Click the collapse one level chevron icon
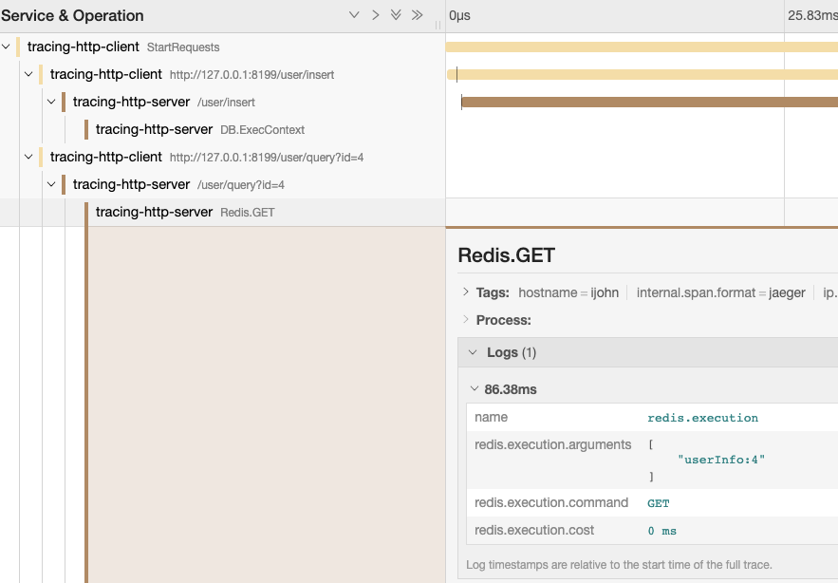This screenshot has height=583, width=838. pos(375,15)
